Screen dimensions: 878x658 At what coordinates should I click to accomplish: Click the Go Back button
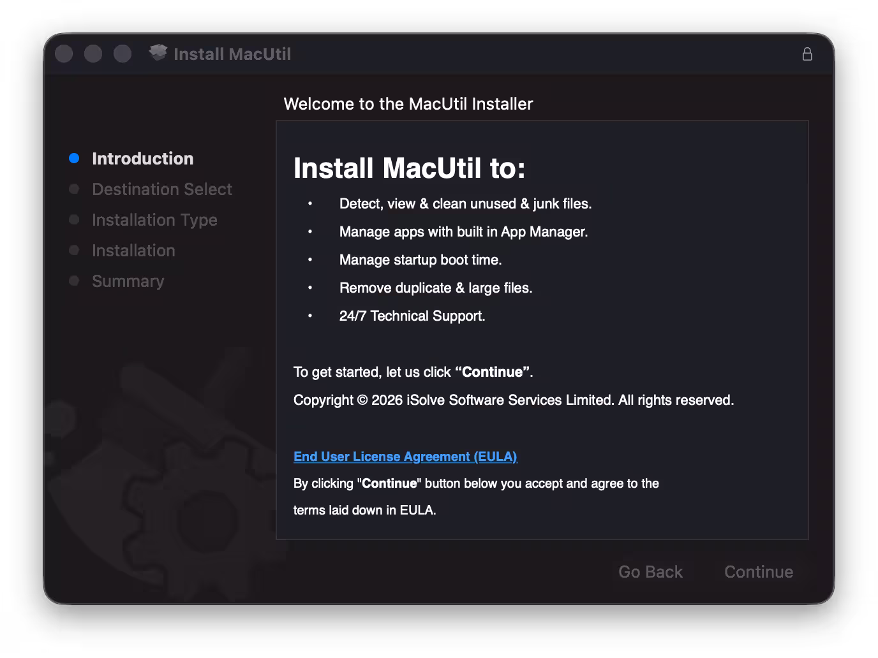(x=650, y=572)
